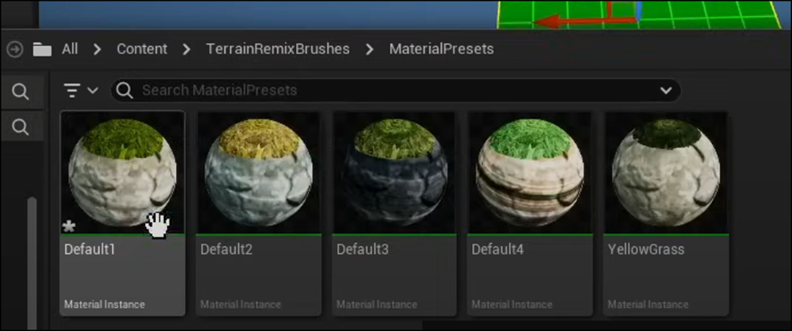The image size is (792, 331).
Task: Select the Default2 material thumbnail
Action: click(x=259, y=173)
